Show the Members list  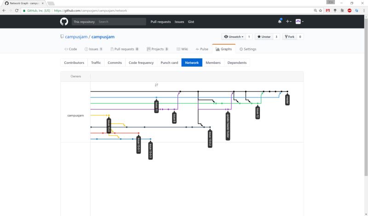point(213,63)
